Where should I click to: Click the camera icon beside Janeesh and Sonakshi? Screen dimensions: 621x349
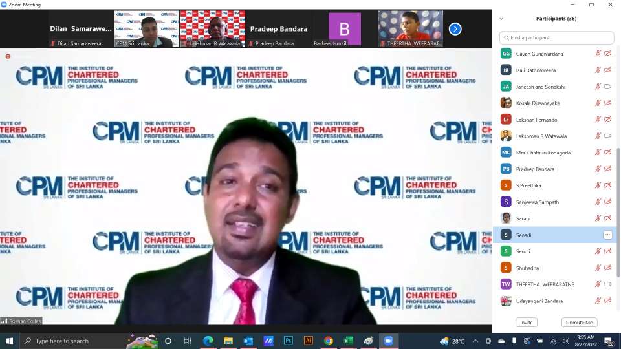(x=607, y=87)
